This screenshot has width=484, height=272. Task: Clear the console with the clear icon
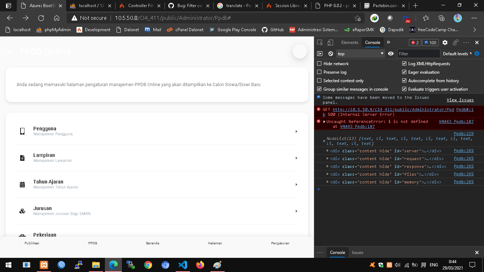(331, 54)
